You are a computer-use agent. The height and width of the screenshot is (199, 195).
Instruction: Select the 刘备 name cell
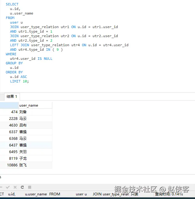(35, 112)
